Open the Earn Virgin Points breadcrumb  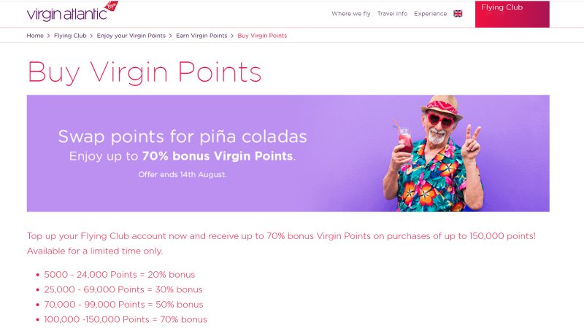click(201, 36)
